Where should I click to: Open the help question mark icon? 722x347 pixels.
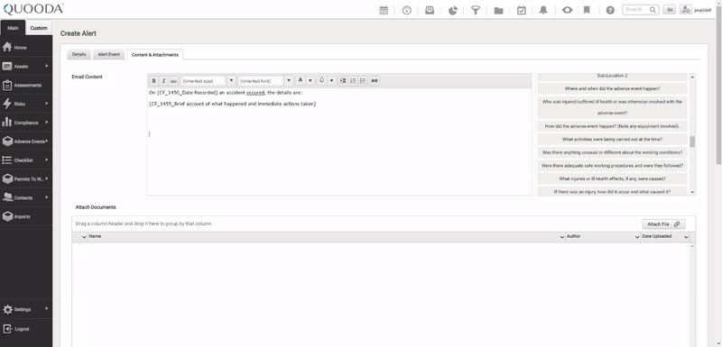[x=610, y=10]
